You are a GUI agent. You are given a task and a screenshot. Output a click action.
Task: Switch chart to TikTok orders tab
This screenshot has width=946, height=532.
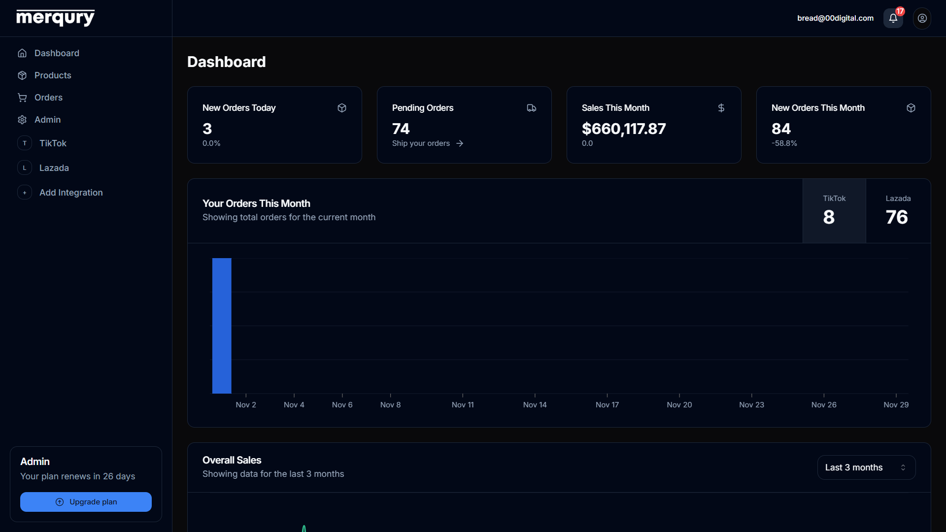tap(834, 211)
